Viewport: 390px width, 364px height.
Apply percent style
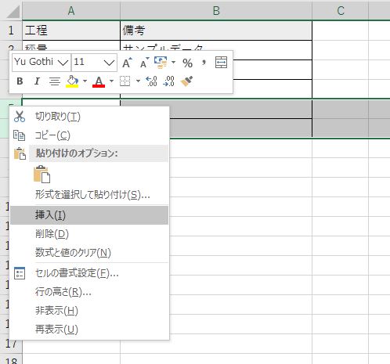pyautogui.click(x=187, y=63)
